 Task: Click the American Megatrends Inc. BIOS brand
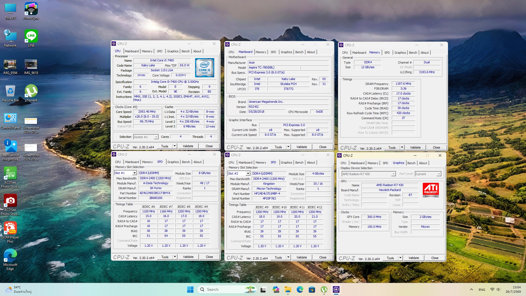[288, 102]
